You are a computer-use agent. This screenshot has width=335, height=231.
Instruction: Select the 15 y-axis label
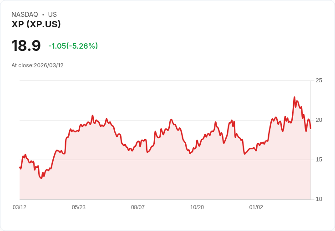point(319,160)
